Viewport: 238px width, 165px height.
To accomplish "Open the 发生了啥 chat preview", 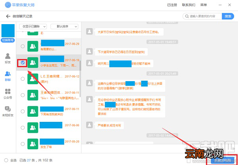I will pyautogui.click(x=46, y=147).
